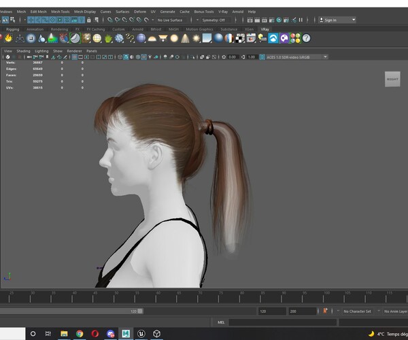This screenshot has width=408, height=340.
Task: Click the V-Ray sphere light shelf icon
Action: (x=174, y=38)
